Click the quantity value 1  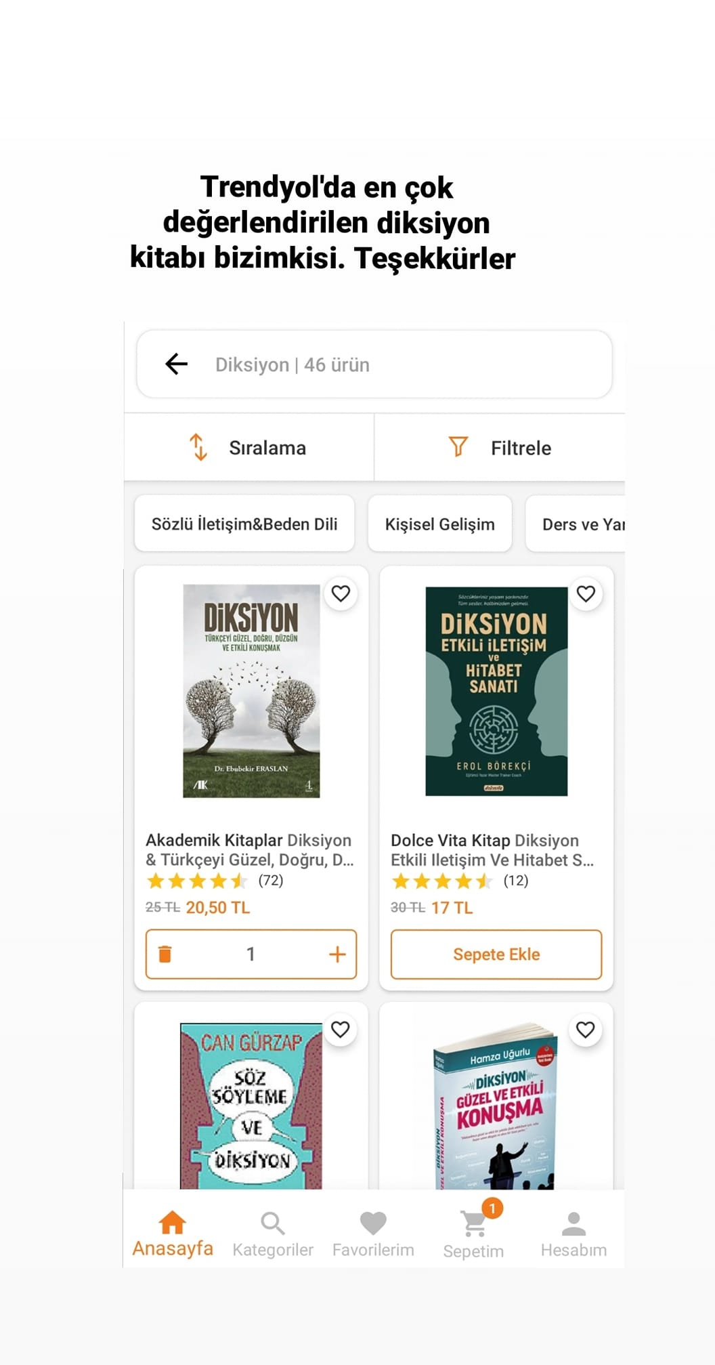tap(251, 954)
